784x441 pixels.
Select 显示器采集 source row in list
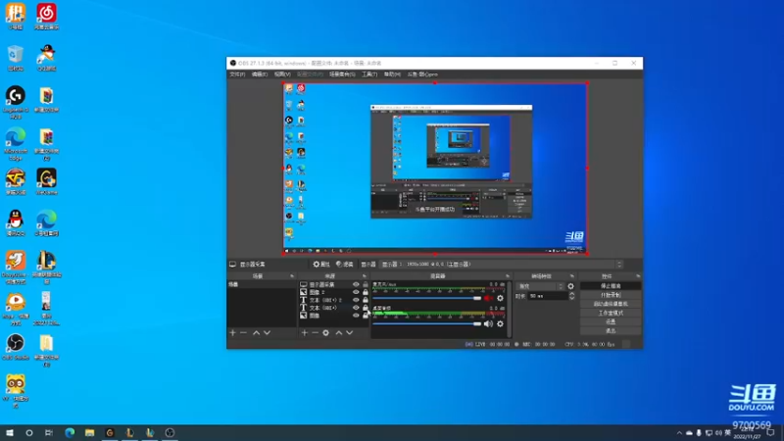point(333,284)
